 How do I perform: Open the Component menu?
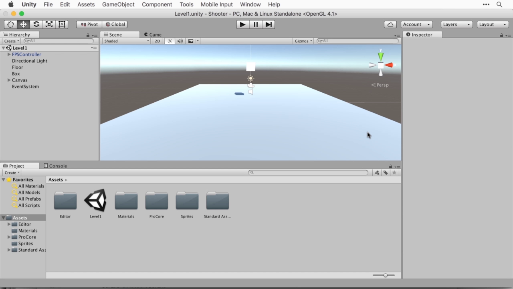click(157, 4)
